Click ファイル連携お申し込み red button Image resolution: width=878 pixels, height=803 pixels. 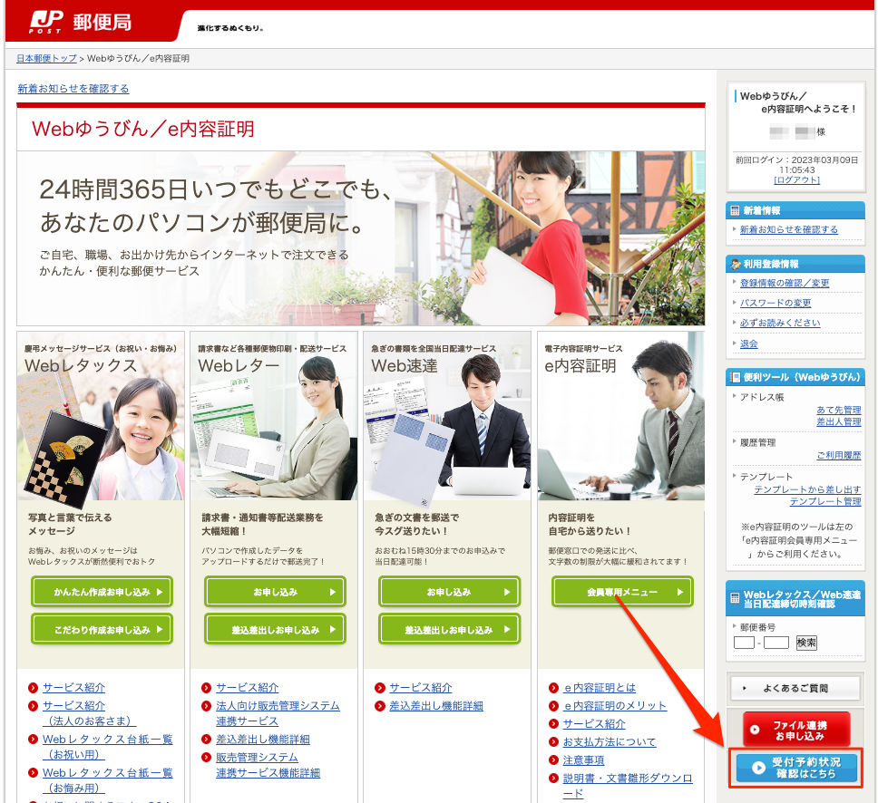(x=795, y=730)
